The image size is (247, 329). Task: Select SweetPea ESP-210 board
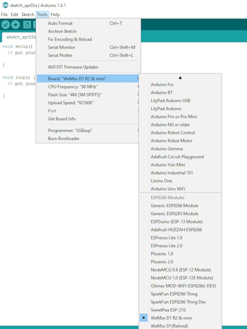[x=180, y=310]
